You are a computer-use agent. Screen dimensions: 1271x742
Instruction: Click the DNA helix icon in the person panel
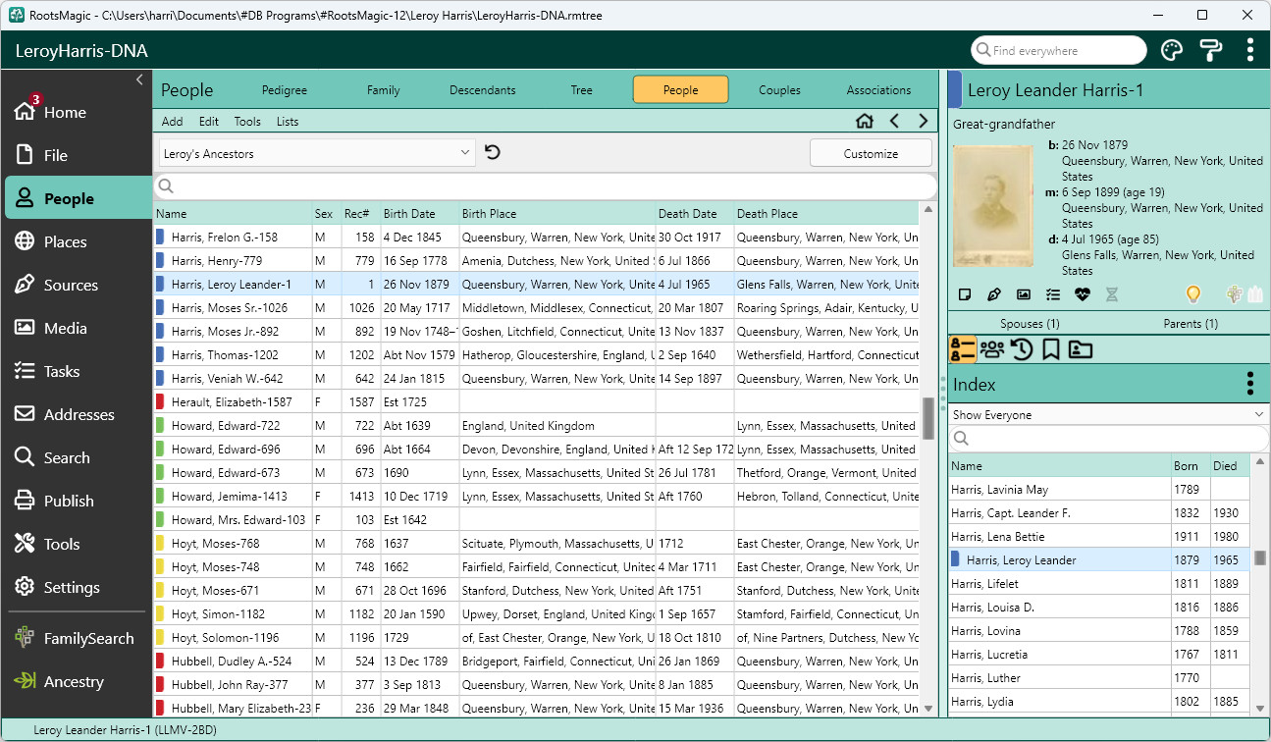coord(1111,294)
